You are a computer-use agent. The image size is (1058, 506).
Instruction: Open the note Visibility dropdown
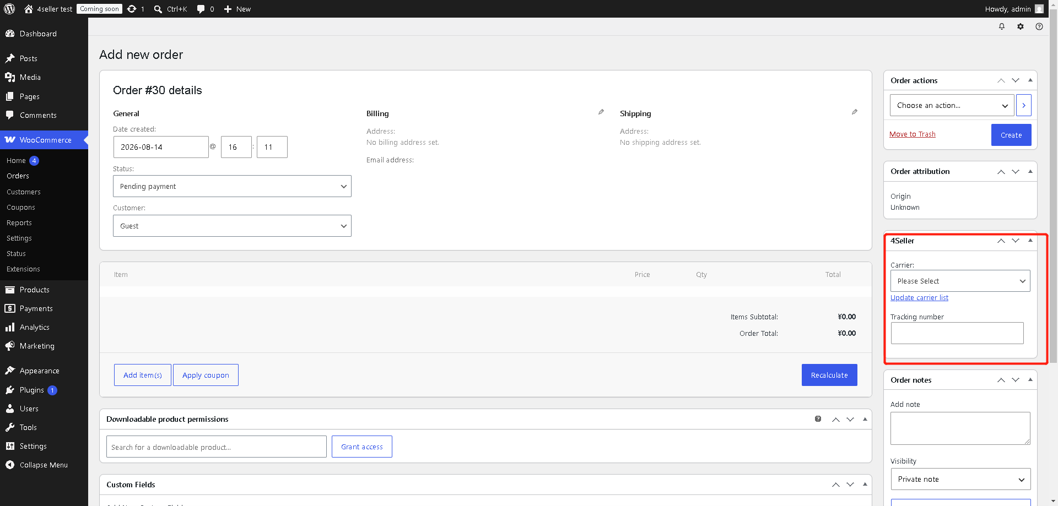click(960, 479)
